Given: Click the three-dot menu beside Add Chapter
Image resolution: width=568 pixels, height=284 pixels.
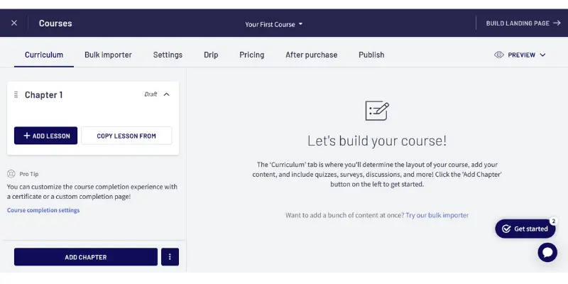Looking at the screenshot, I should click(170, 257).
